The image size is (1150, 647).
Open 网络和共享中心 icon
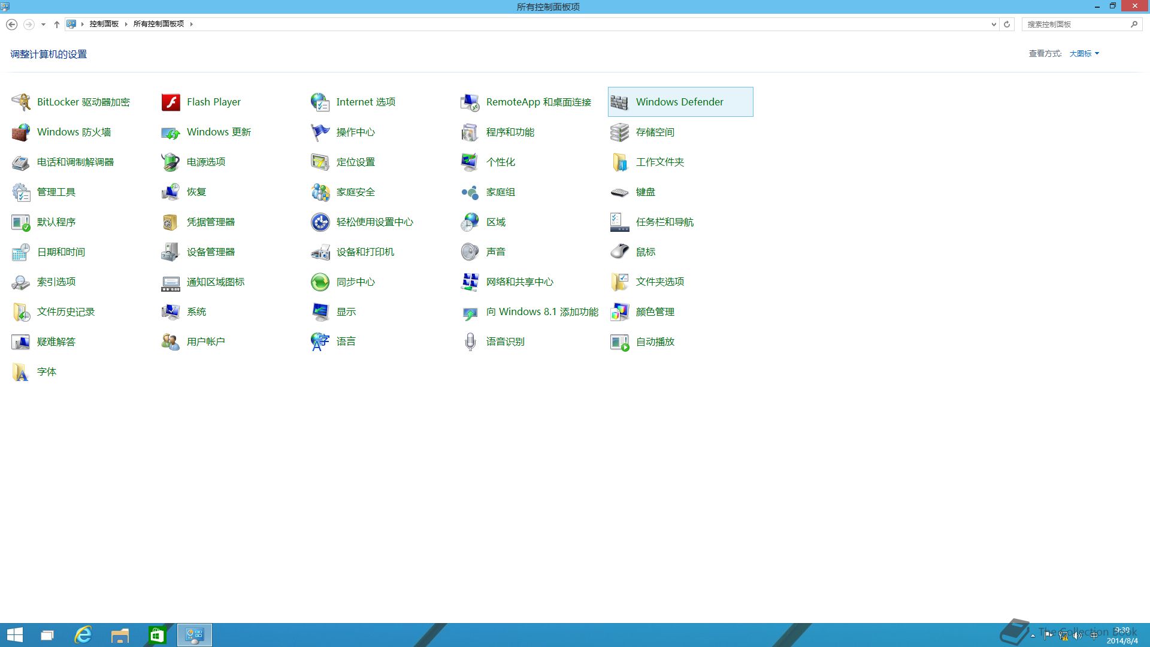click(470, 282)
